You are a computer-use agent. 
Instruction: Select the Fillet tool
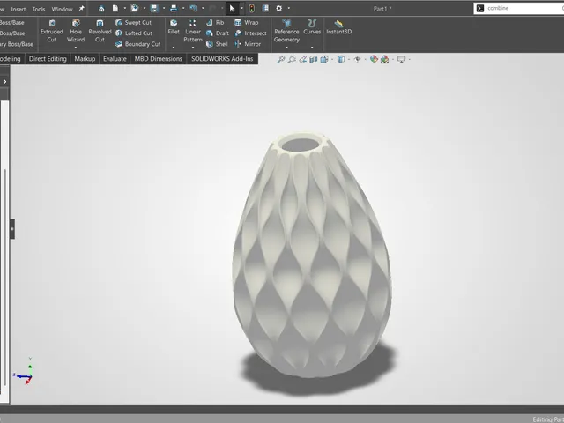174,27
